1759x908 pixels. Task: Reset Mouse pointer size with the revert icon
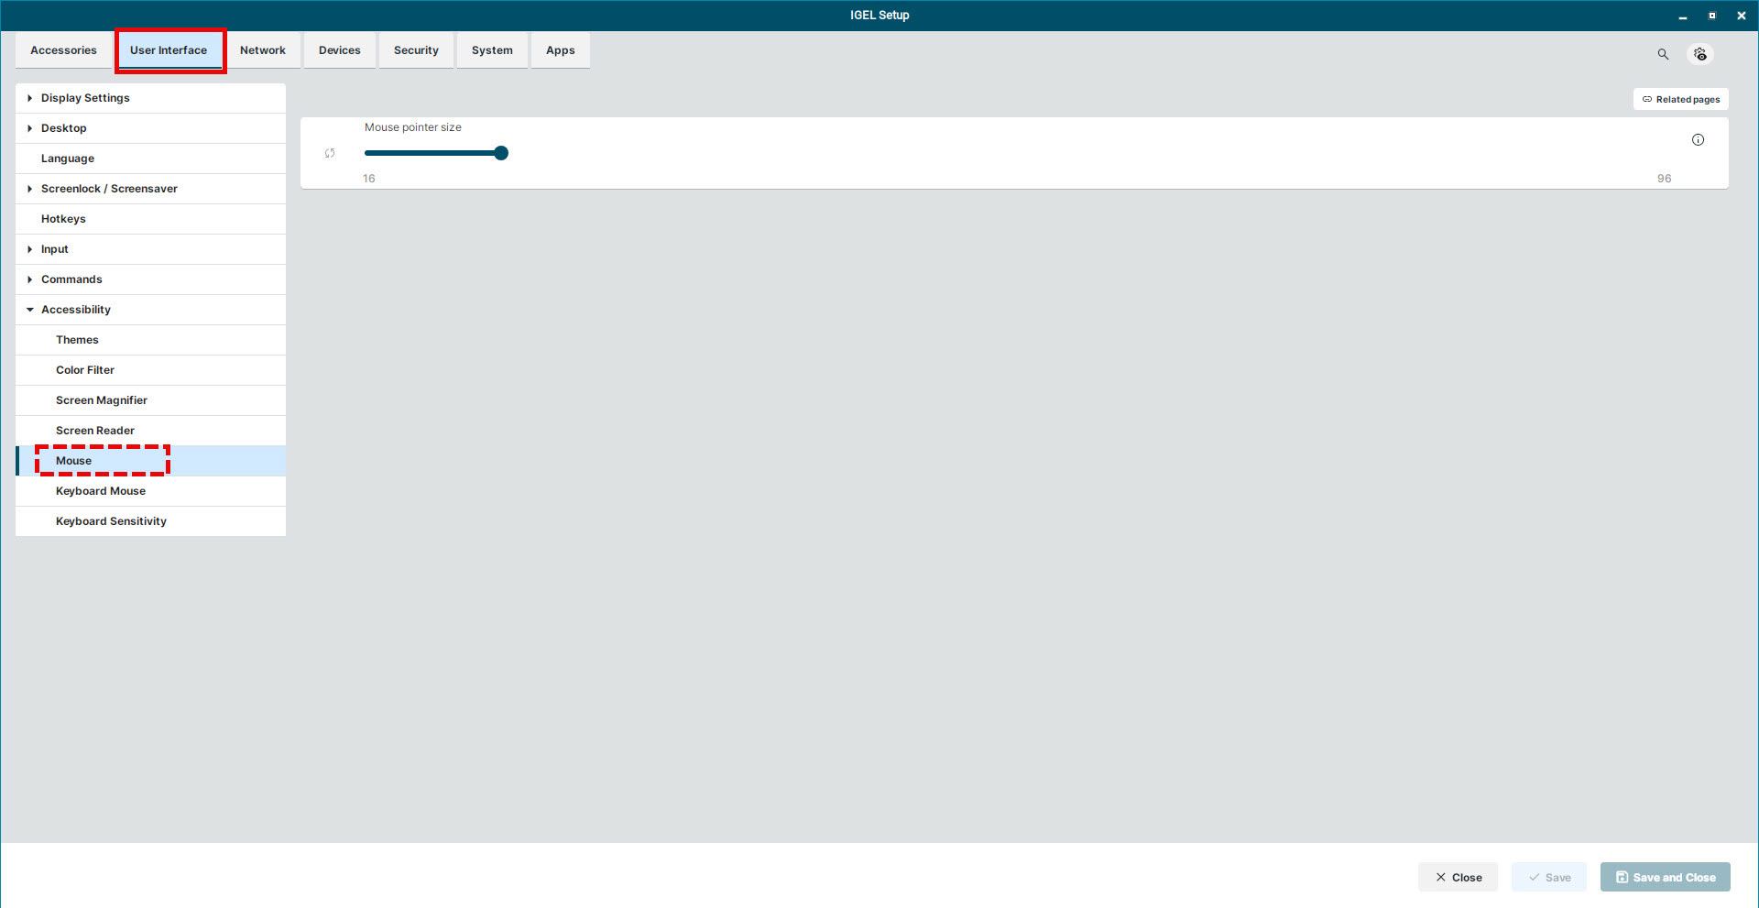coord(330,153)
